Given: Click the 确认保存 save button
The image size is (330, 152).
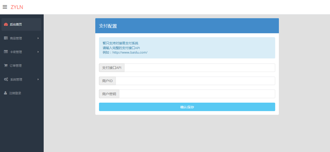Looking at the screenshot, I should [187, 107].
